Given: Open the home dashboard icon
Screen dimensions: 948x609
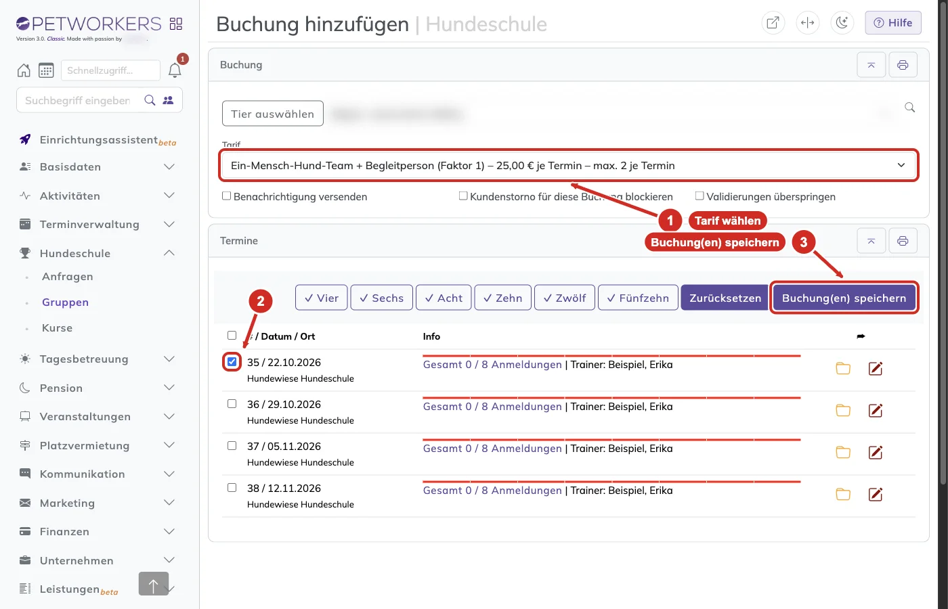Looking at the screenshot, I should [x=24, y=70].
